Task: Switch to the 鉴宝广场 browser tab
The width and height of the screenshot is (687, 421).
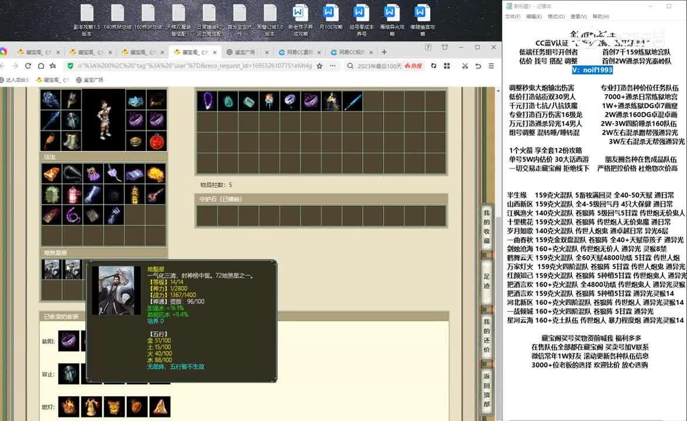Action: [x=248, y=52]
